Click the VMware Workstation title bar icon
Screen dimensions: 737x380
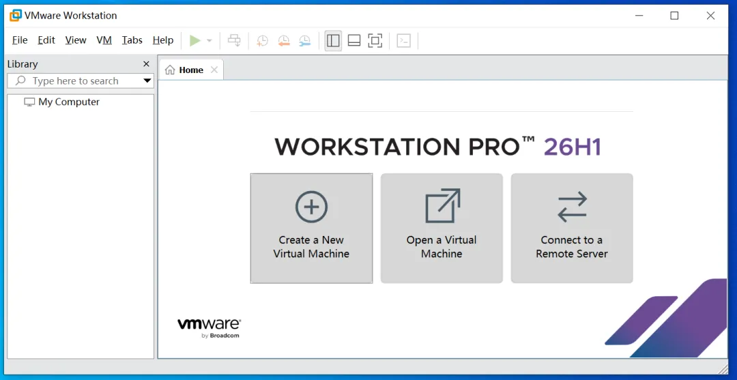point(16,16)
